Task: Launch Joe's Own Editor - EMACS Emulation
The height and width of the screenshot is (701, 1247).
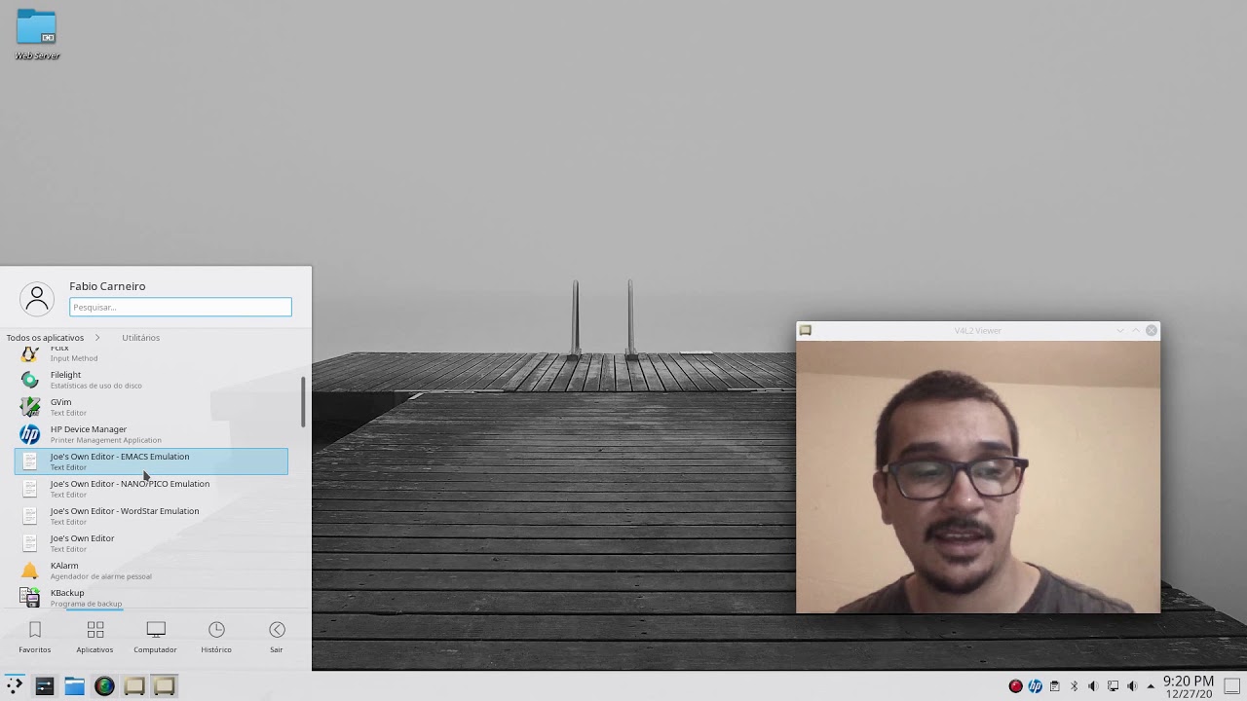Action: [151, 461]
